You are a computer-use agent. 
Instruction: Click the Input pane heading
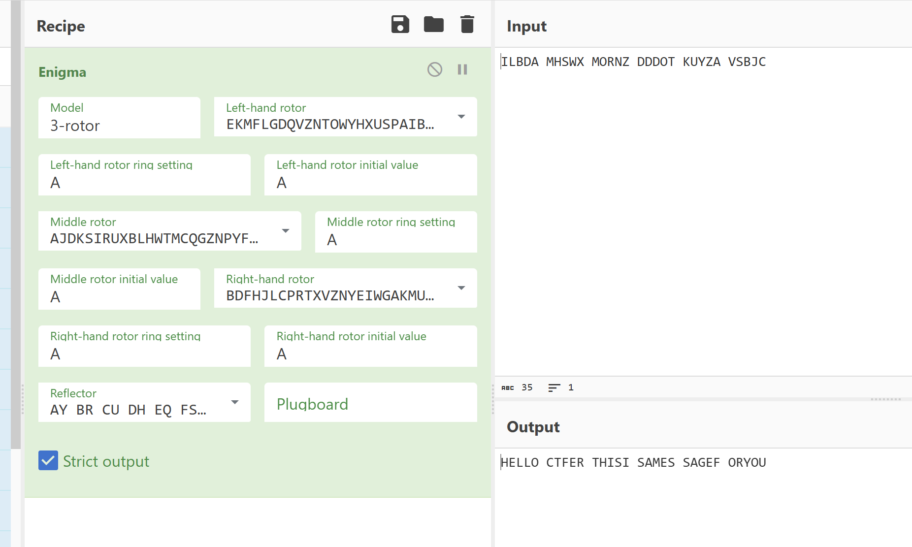[x=526, y=26]
